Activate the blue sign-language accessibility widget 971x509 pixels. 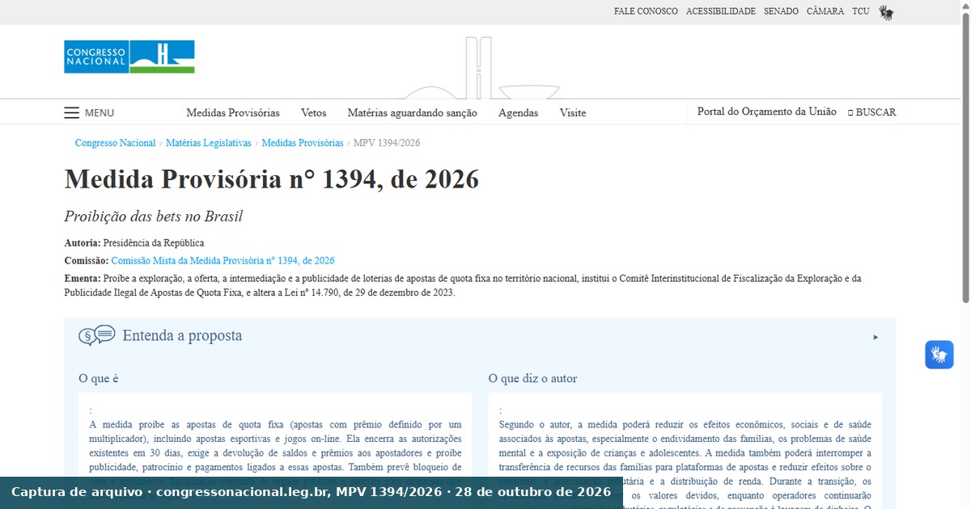939,355
